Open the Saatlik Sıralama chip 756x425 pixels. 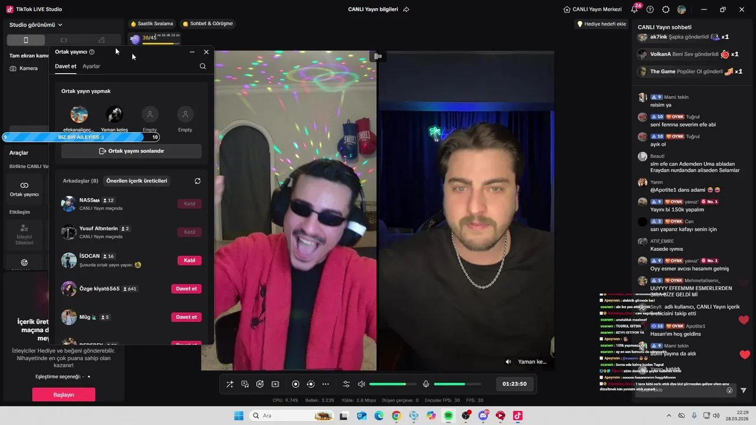pyautogui.click(x=152, y=24)
